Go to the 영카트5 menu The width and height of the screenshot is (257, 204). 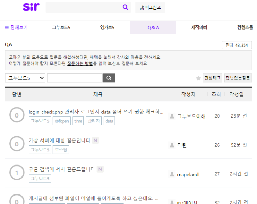click(107, 28)
